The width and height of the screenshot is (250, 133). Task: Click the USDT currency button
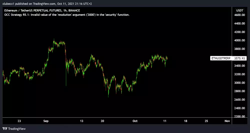(x=240, y=10)
